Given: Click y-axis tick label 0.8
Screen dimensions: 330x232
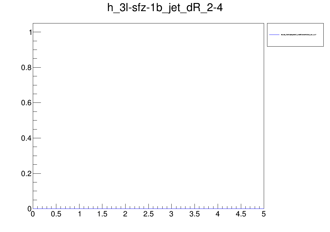Looking at the screenshot, I should tap(26, 67).
